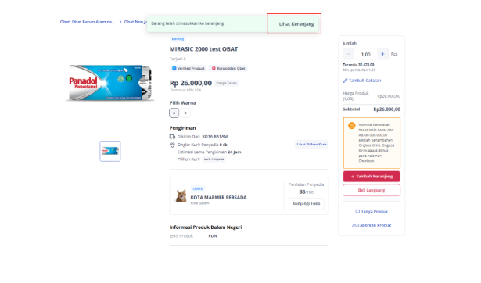The width and height of the screenshot is (481, 283).
Task: Click the Konsolidasi Obat badge
Action: [228, 68]
